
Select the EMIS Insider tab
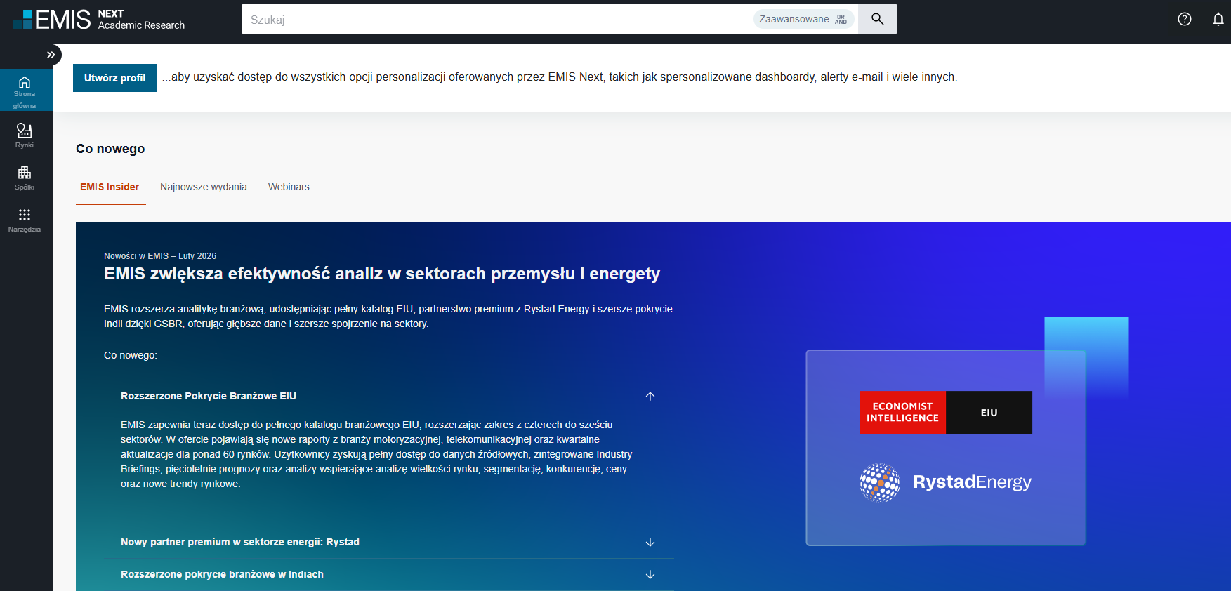tap(110, 187)
